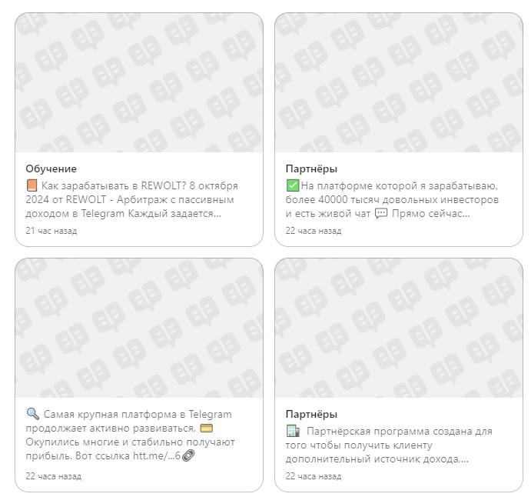Open 'Партнёры' title above 'На платформе которой'

tap(311, 168)
